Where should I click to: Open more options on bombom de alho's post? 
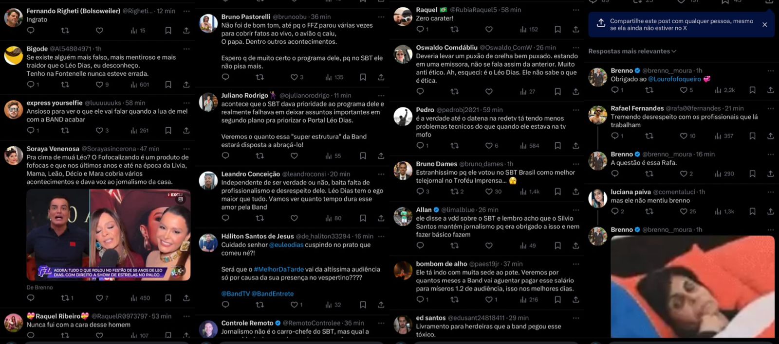point(576,264)
